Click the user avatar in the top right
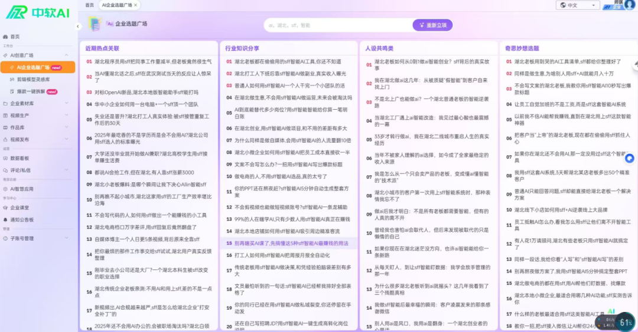Screen dimensions: 638x332 [630, 5]
